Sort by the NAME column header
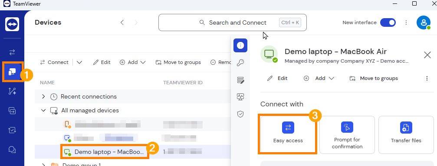The width and height of the screenshot is (437, 166). (x=47, y=83)
